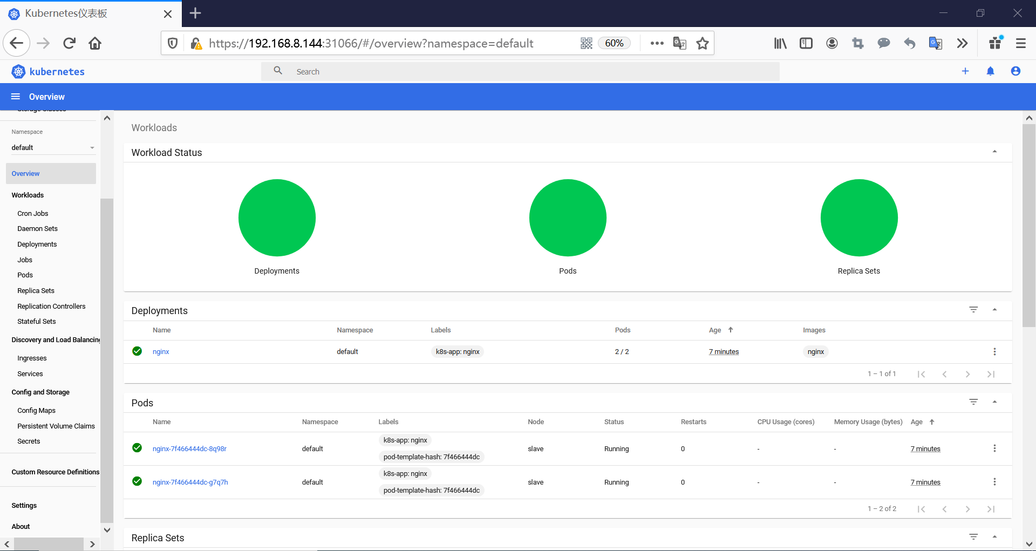Filter the Deployments list
Image resolution: width=1036 pixels, height=551 pixels.
pyautogui.click(x=973, y=310)
